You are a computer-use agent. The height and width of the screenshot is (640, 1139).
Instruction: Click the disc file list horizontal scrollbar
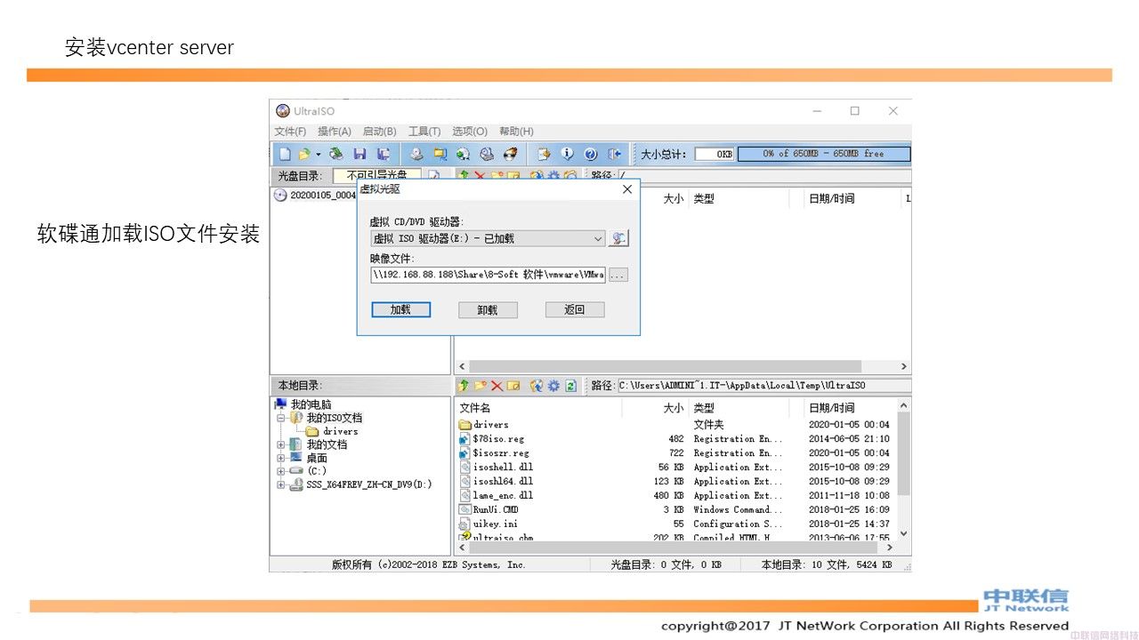[665, 366]
